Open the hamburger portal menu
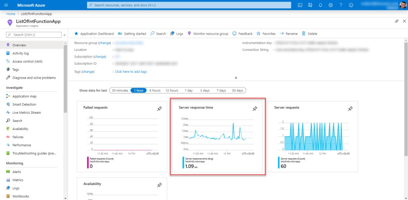Screen dimensions: 408x200 pyautogui.click(x=6, y=5)
